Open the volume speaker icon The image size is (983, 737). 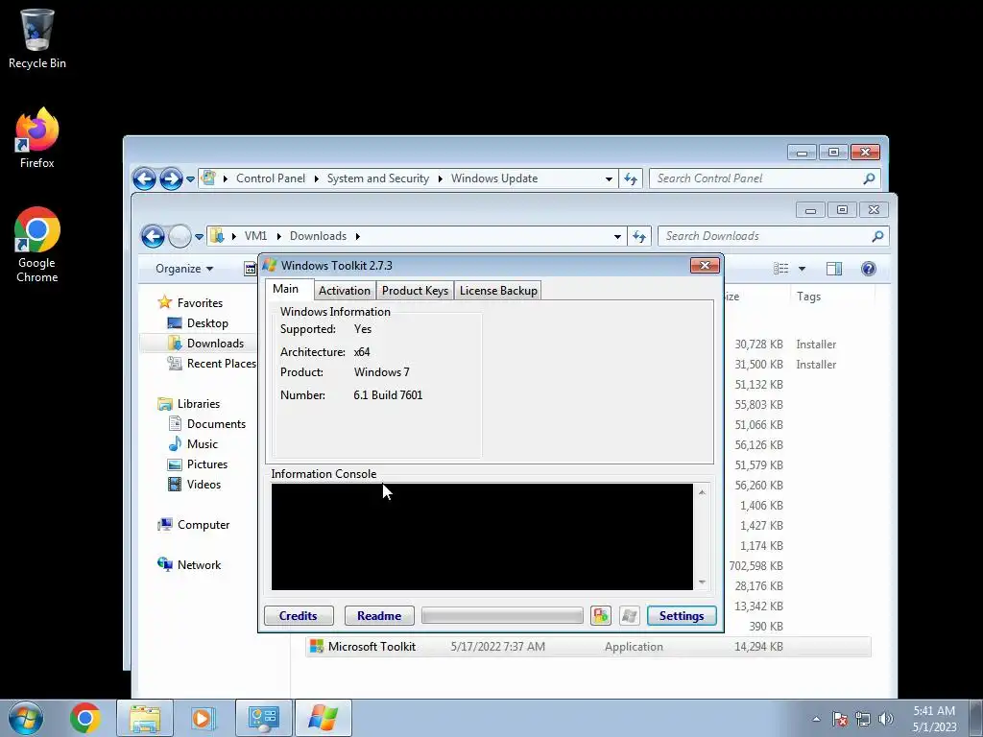point(885,719)
